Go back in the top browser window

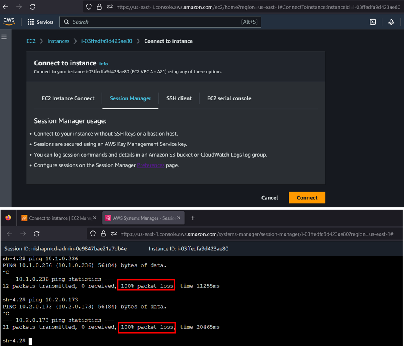tap(6, 7)
